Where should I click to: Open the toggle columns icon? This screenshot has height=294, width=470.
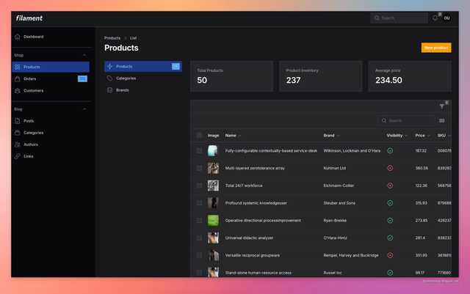point(442,121)
